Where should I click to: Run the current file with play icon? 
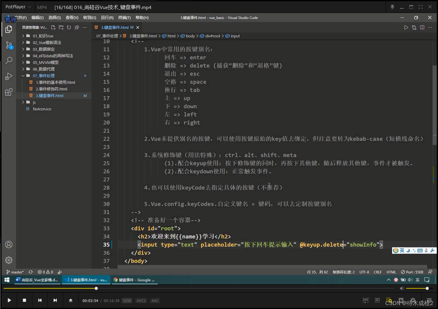pos(406,27)
